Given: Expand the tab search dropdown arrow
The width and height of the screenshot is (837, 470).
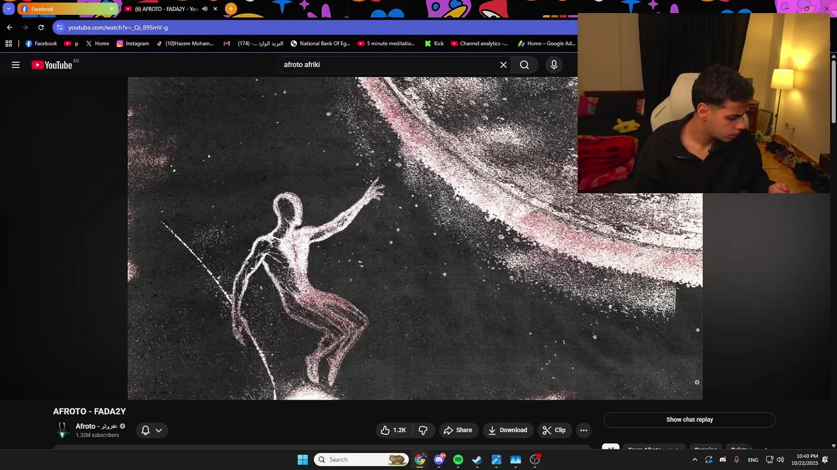Looking at the screenshot, I should click(9, 9).
